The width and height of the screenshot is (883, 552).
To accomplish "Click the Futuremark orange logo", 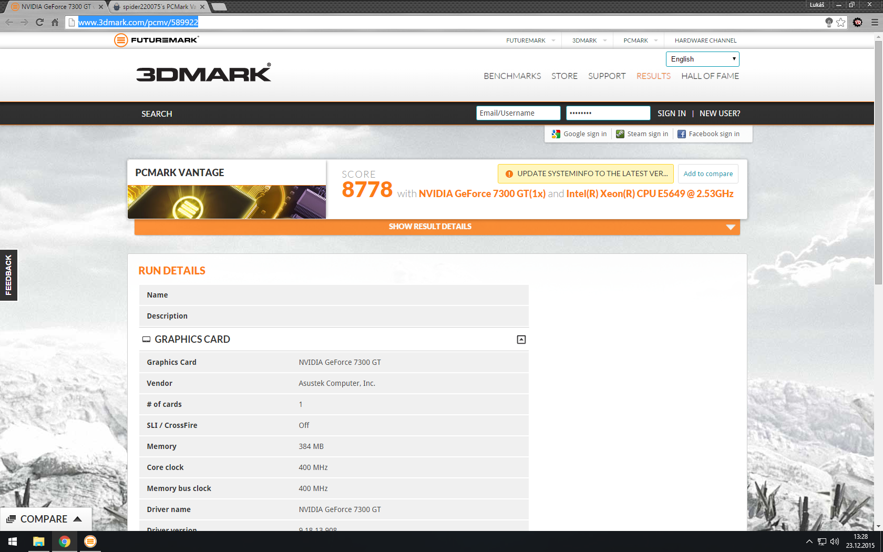I will click(x=157, y=40).
